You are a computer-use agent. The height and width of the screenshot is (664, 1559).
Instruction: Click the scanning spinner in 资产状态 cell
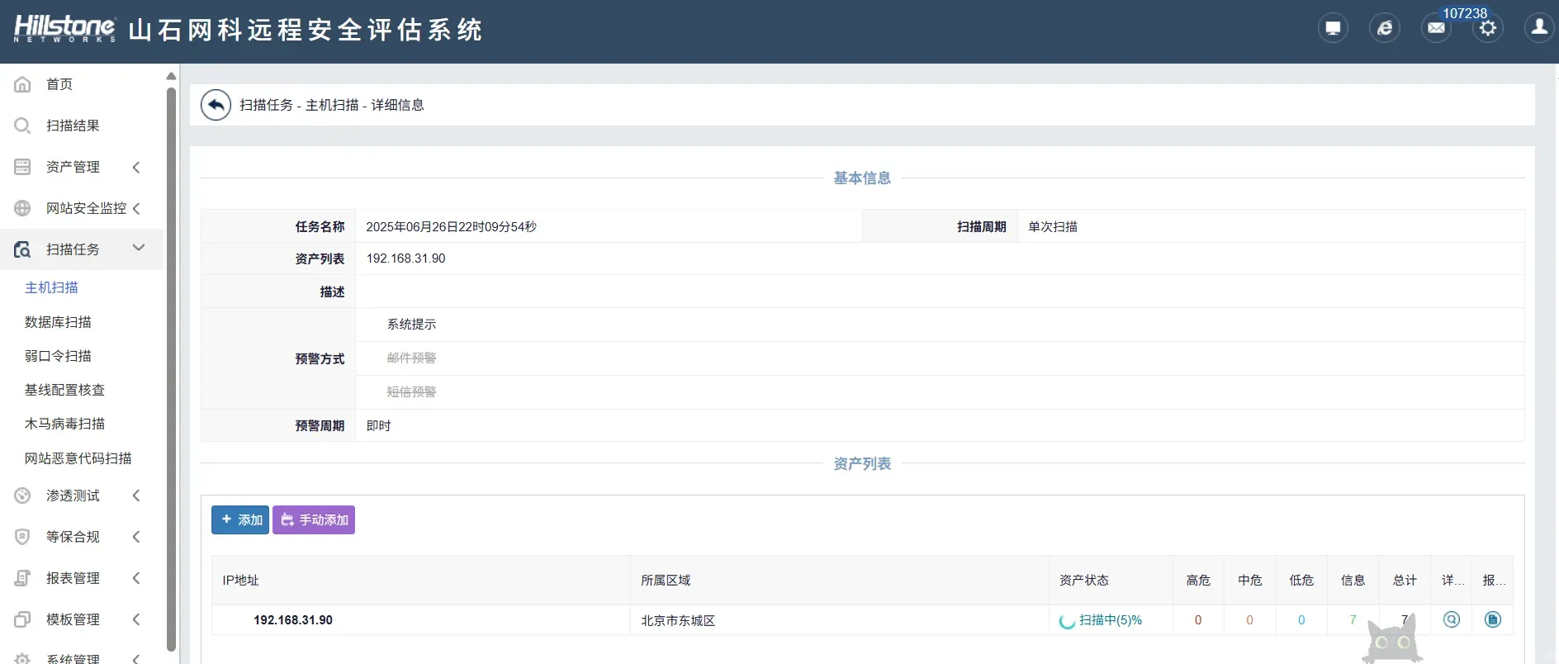point(1067,621)
